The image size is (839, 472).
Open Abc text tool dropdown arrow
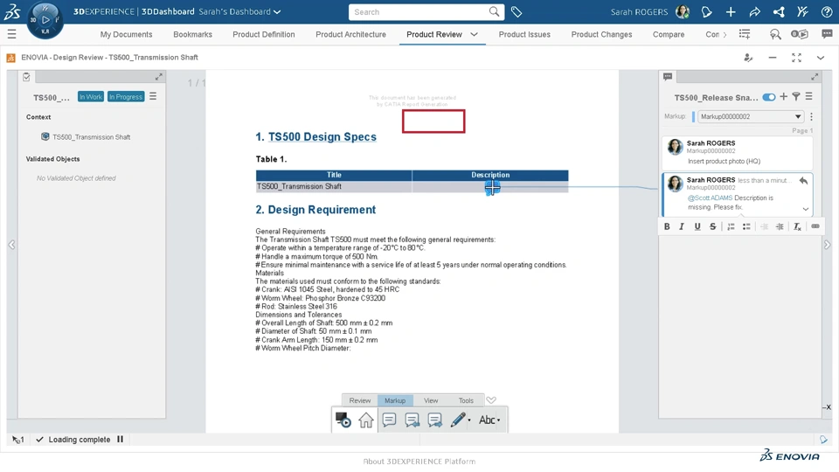[x=499, y=420]
